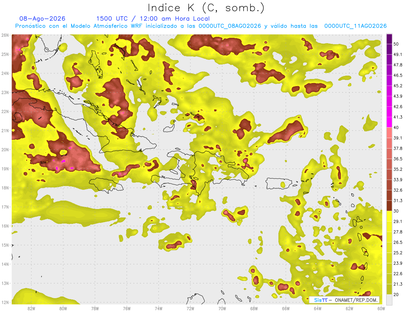
Task: Select the date label "08-Ago-2026"
Action: [x=43, y=19]
